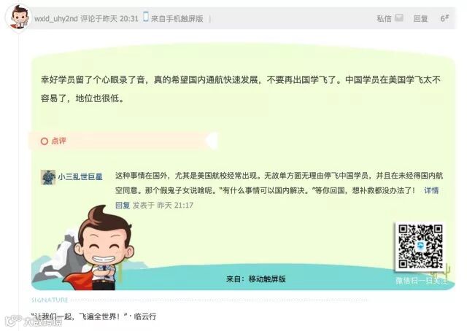Click the cartoon boy mascot with red cape

[x=99, y=248]
